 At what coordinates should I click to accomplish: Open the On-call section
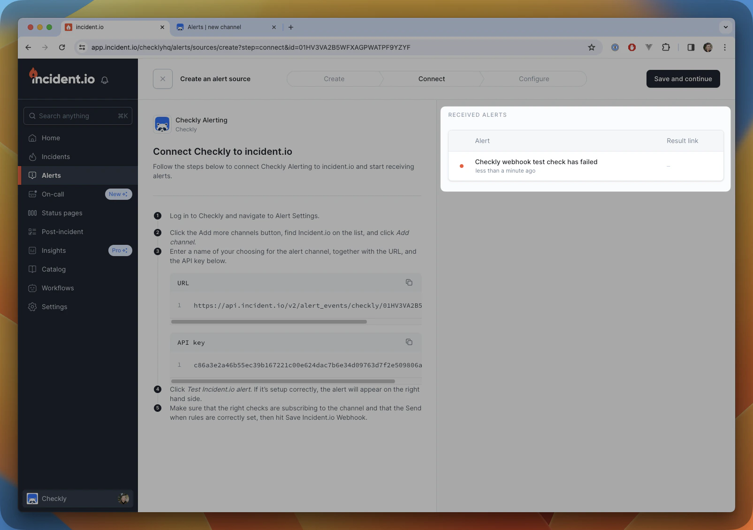click(x=53, y=194)
